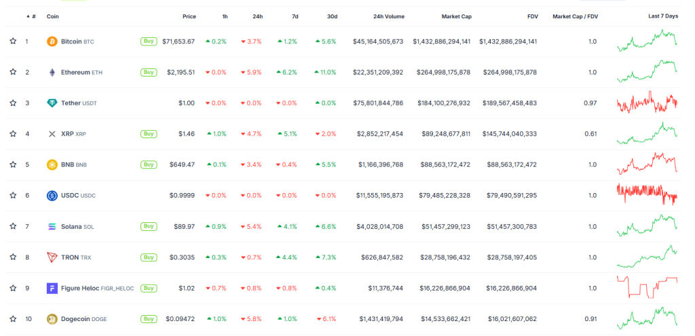The height and width of the screenshot is (336, 695).
Task: Click the XRP logo icon
Action: point(52,134)
